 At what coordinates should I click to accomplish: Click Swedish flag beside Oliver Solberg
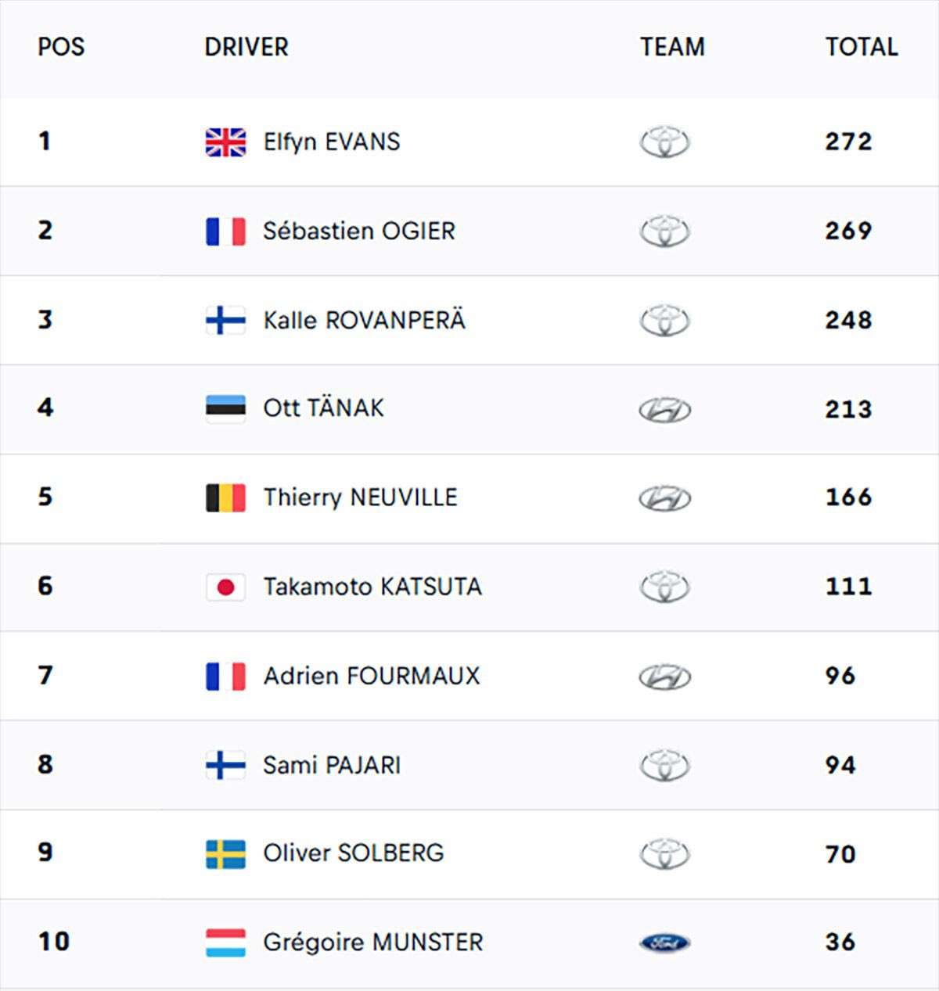pyautogui.click(x=225, y=854)
